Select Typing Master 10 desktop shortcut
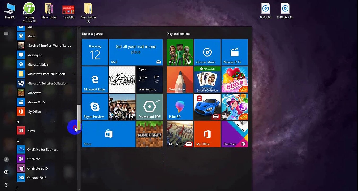This screenshot has width=358, height=191. pyautogui.click(x=29, y=12)
